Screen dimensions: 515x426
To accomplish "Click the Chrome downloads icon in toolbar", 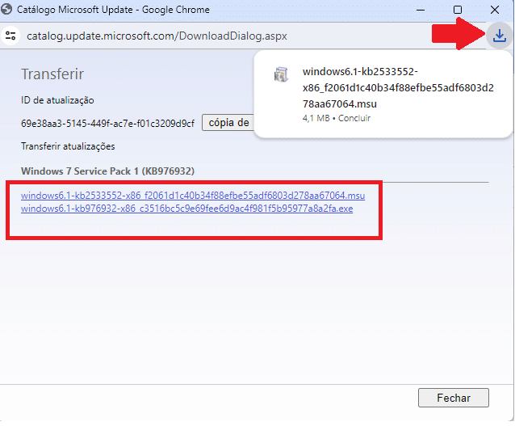I will coord(499,36).
